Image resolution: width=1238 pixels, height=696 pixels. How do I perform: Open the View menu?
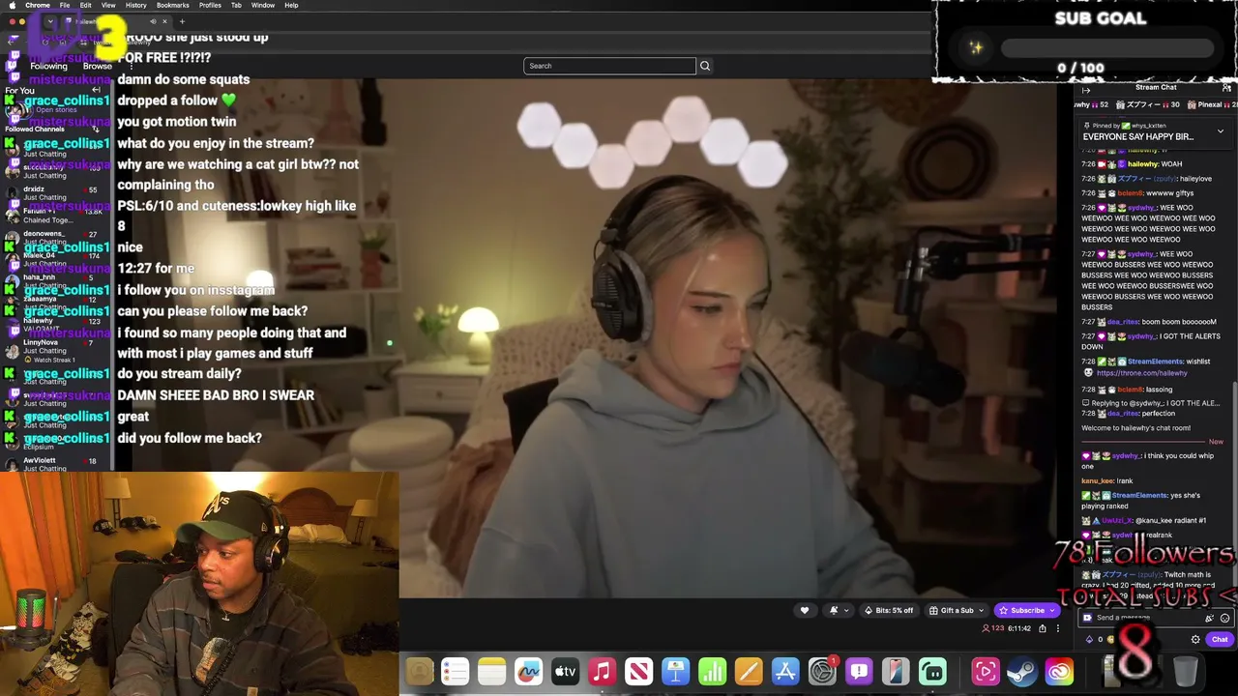pyautogui.click(x=108, y=5)
